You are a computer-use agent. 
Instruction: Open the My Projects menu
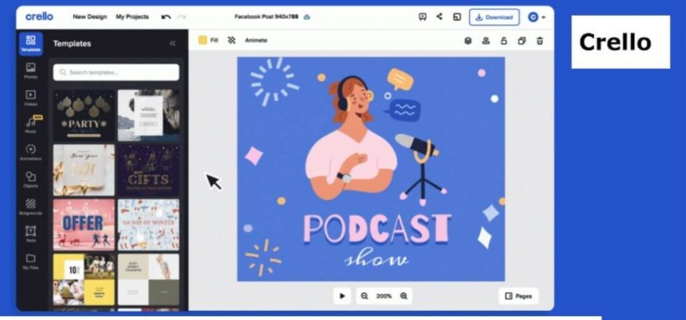132,17
